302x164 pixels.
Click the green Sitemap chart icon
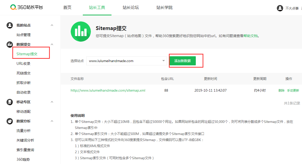point(81,32)
